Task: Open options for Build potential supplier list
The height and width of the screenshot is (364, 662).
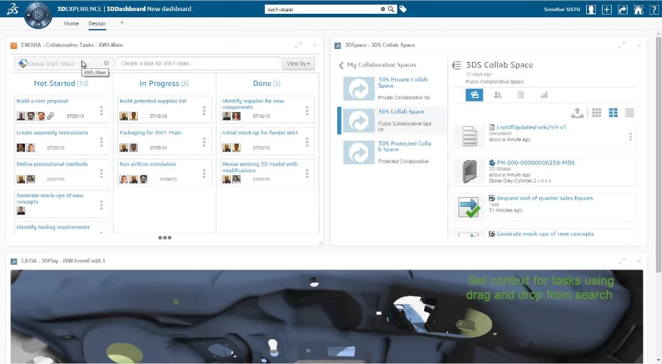Action: 204,110
